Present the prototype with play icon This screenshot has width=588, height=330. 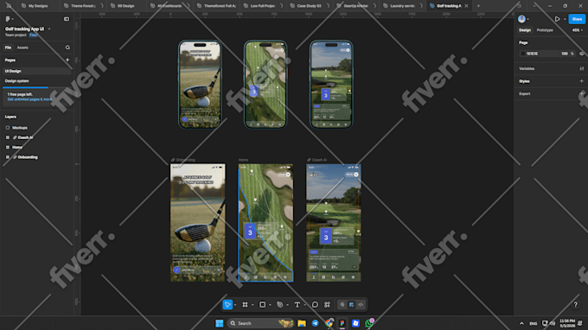557,19
